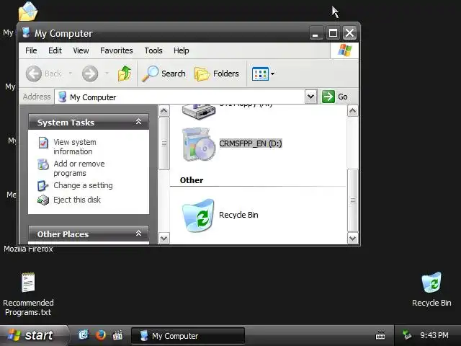
Task: Click the Back arrow button
Action: coord(34,74)
